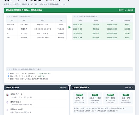Image resolution: width=139 pixels, height=115 pixels.
Task: Click the tel column header in the After table
Action: pos(112,20)
